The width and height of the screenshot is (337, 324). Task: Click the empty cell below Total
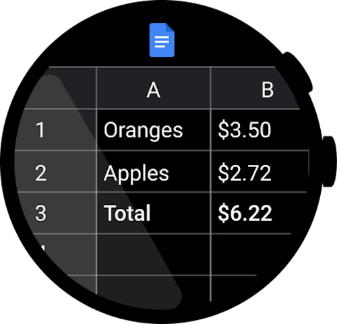[154, 255]
